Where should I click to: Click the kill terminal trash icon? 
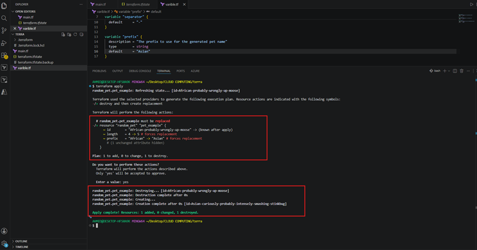(461, 71)
